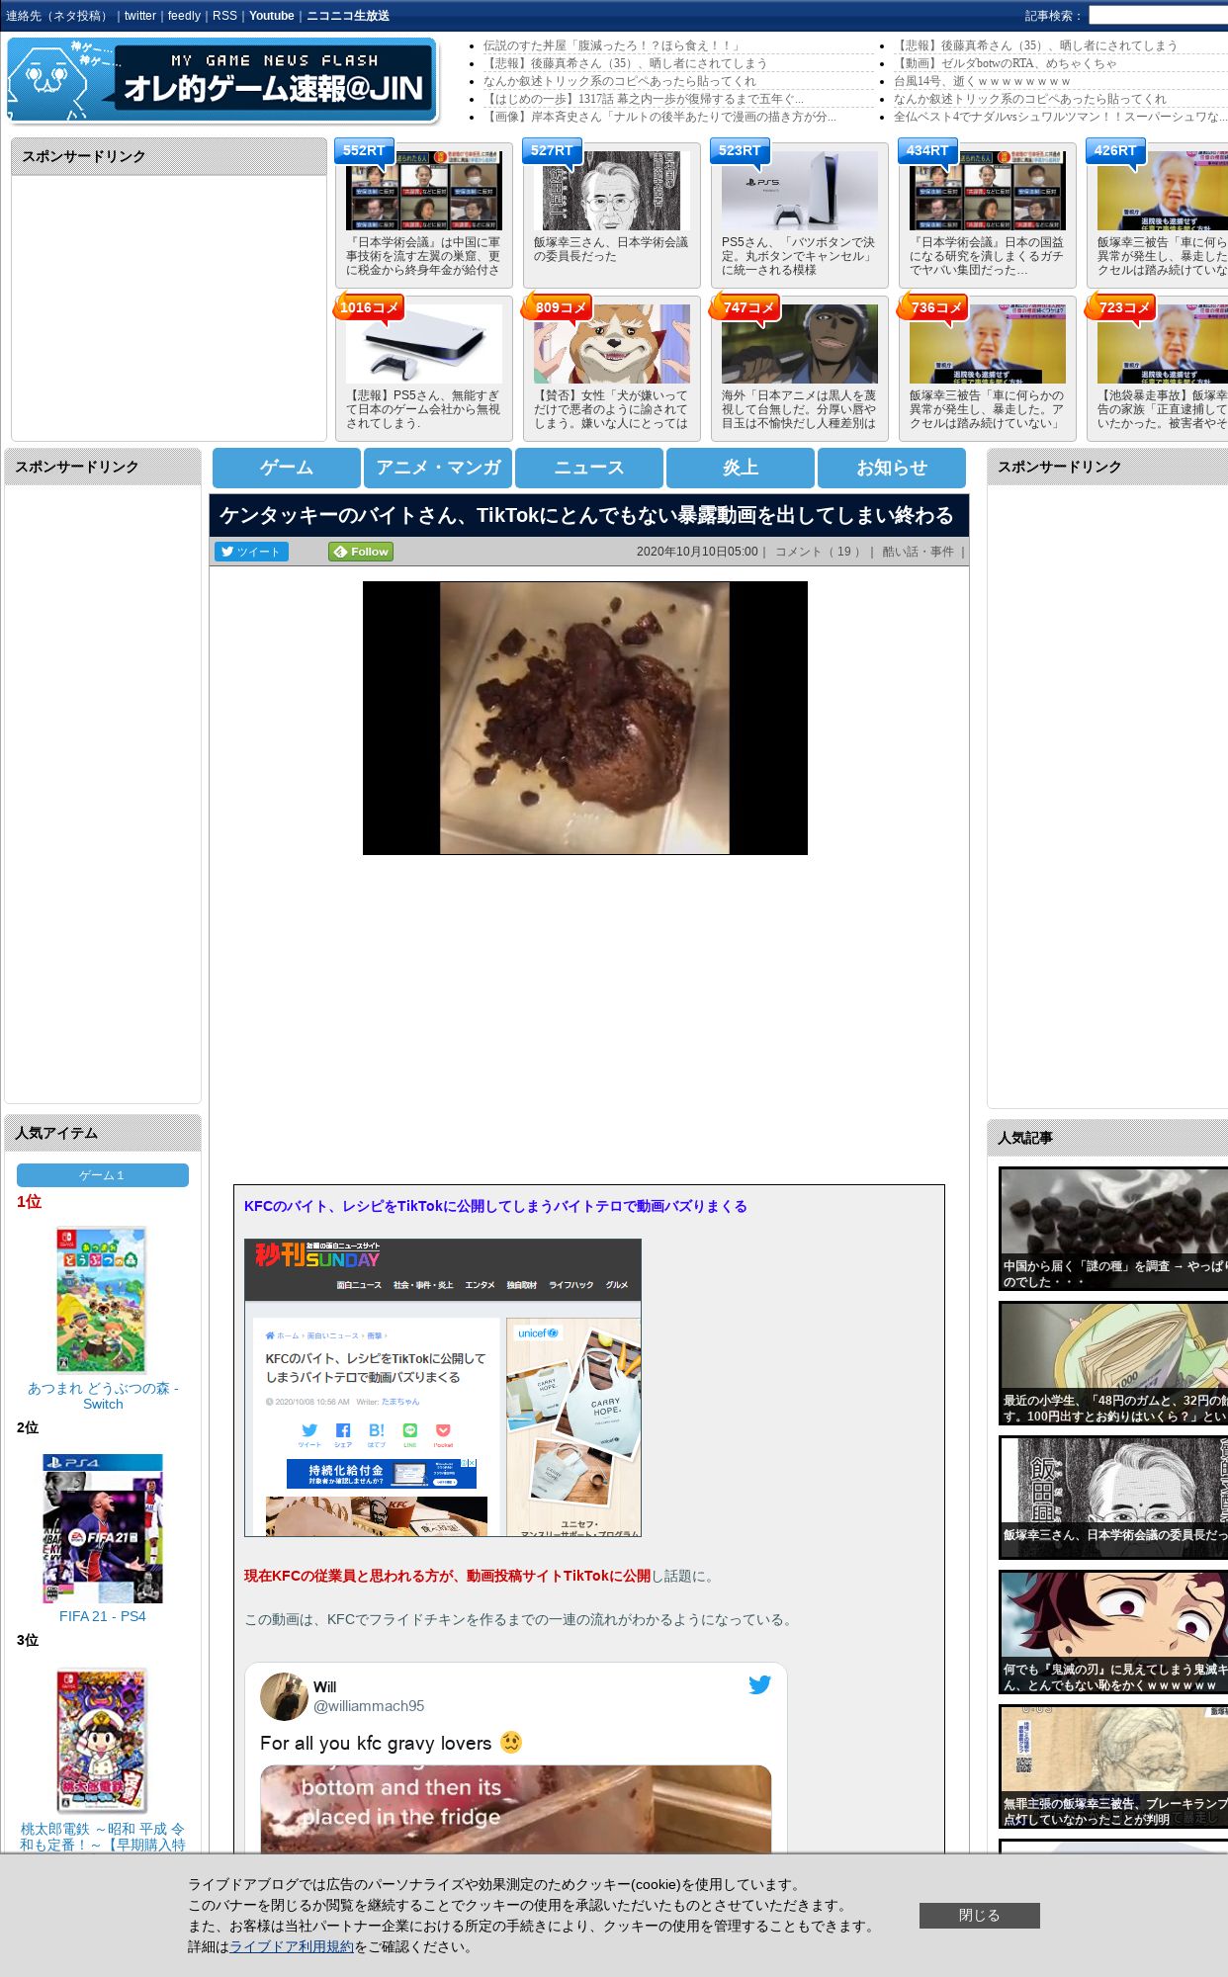1228x1977 pixels.
Task: Click the あつまれ どうぶつの森 - Switch text link
Action: tap(103, 1396)
